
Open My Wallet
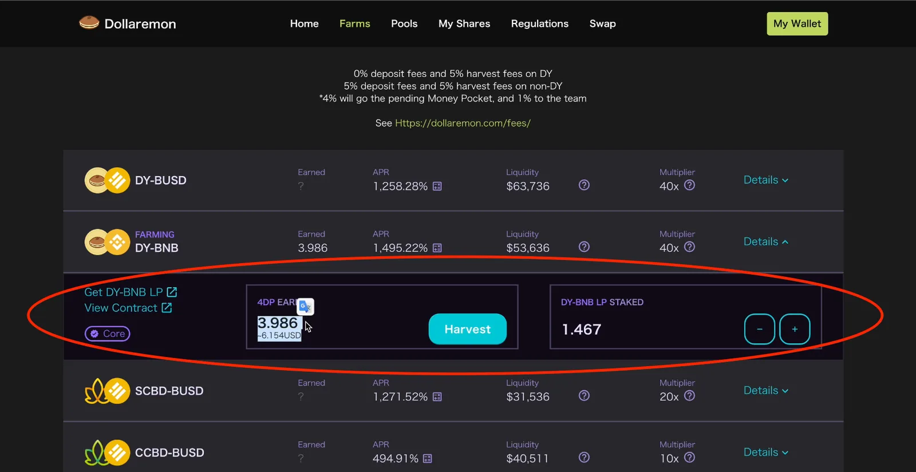(797, 23)
